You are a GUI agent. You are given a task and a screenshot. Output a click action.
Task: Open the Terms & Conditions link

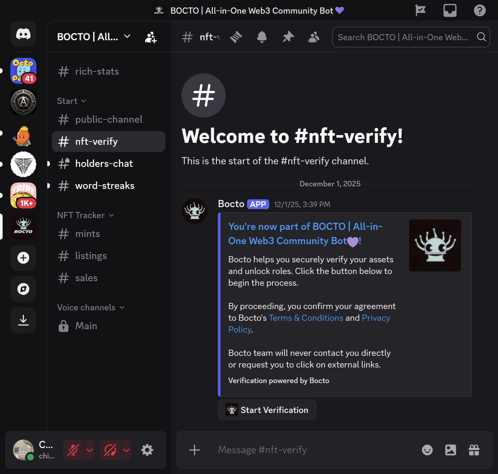pyautogui.click(x=306, y=318)
